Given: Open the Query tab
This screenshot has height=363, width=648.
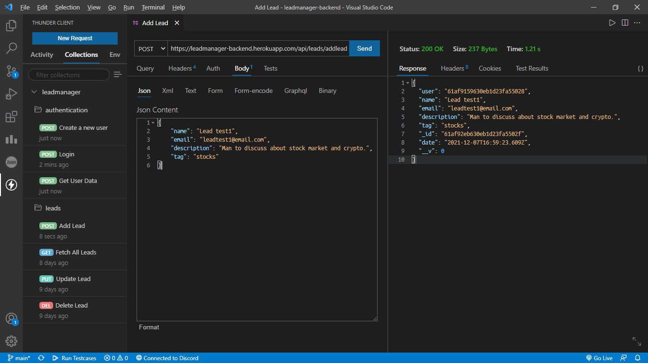Looking at the screenshot, I should tap(145, 68).
